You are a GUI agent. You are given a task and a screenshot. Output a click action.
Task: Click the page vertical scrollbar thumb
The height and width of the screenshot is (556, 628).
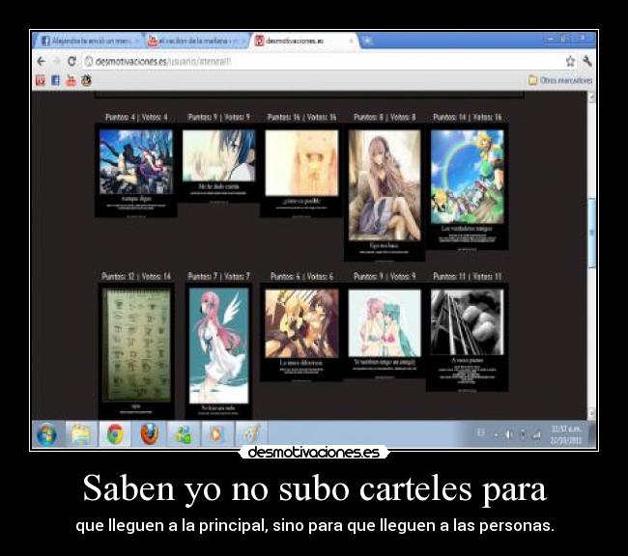(x=591, y=233)
